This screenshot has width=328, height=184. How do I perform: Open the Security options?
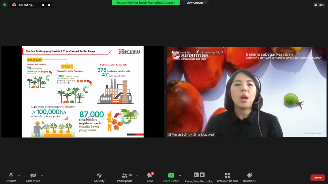click(99, 177)
